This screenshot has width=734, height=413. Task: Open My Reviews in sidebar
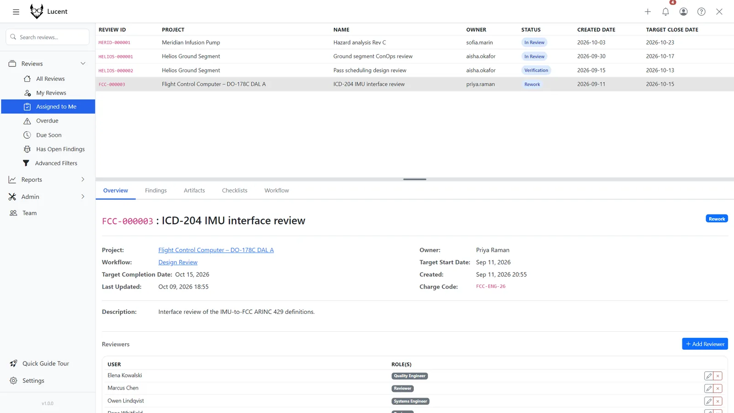tap(48, 93)
